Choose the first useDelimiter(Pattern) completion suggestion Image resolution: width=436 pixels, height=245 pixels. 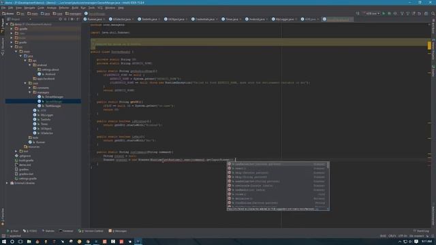coord(277,164)
